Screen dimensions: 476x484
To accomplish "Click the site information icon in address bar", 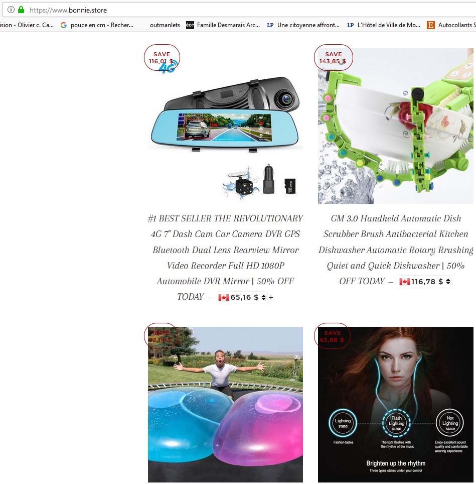I will (x=11, y=10).
